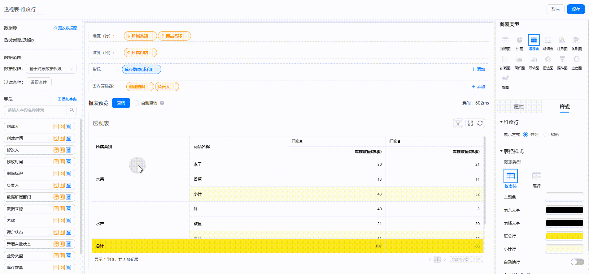
Task: Toggle sort on 商品名称 row dimension
Action: point(163,36)
